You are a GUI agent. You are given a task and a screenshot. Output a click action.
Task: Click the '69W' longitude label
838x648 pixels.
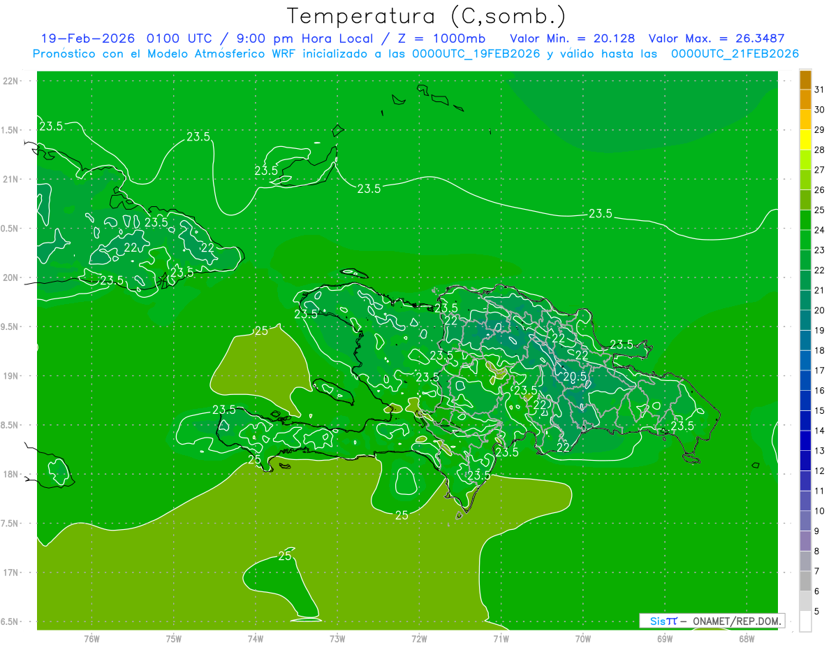[664, 638]
